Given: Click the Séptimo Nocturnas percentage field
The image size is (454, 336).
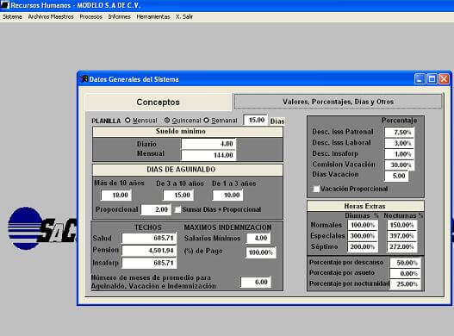Looking at the screenshot, I should (402, 246).
